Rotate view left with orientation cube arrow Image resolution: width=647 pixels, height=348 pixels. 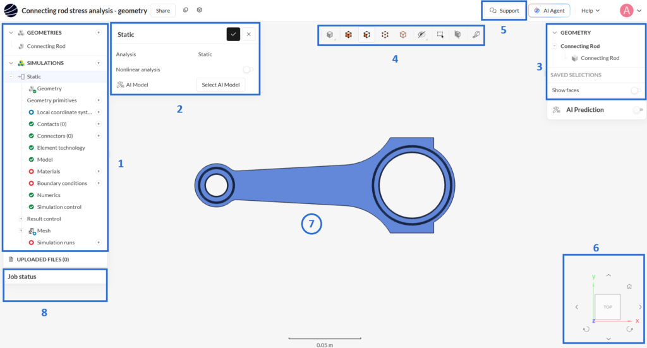click(x=577, y=307)
